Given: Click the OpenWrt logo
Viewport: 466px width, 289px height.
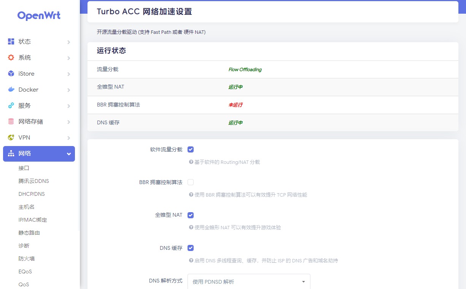Looking at the screenshot, I should pos(39,16).
